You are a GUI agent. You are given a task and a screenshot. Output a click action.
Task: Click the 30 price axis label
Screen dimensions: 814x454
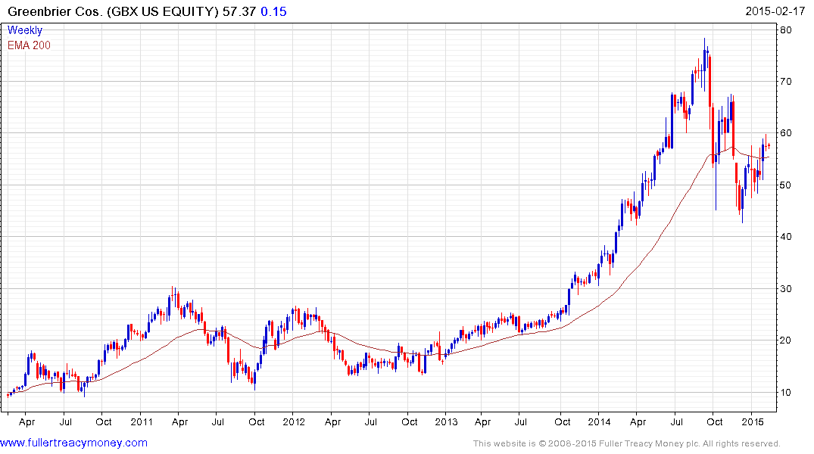point(786,289)
